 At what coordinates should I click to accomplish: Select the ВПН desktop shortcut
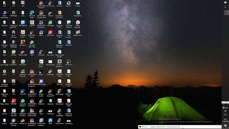click(50, 121)
